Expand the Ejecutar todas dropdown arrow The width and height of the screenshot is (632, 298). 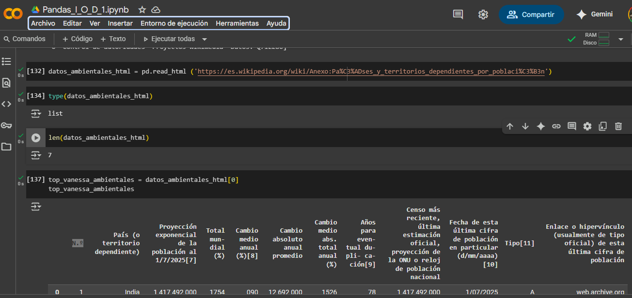pos(205,39)
